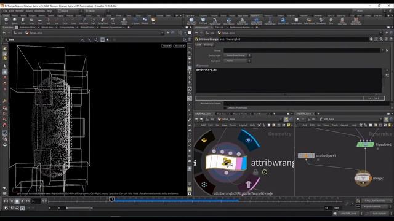This screenshot has width=394, height=221.
Task: Select the flipsolver1 node
Action: (365, 145)
